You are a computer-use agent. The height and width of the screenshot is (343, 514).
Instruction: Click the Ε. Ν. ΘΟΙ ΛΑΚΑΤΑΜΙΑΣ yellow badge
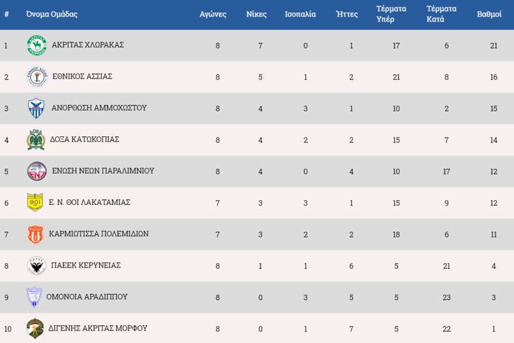[x=35, y=202]
